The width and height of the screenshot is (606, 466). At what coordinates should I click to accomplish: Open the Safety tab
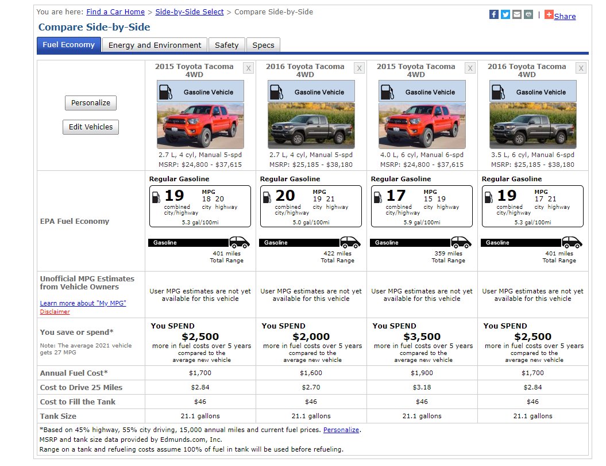226,45
